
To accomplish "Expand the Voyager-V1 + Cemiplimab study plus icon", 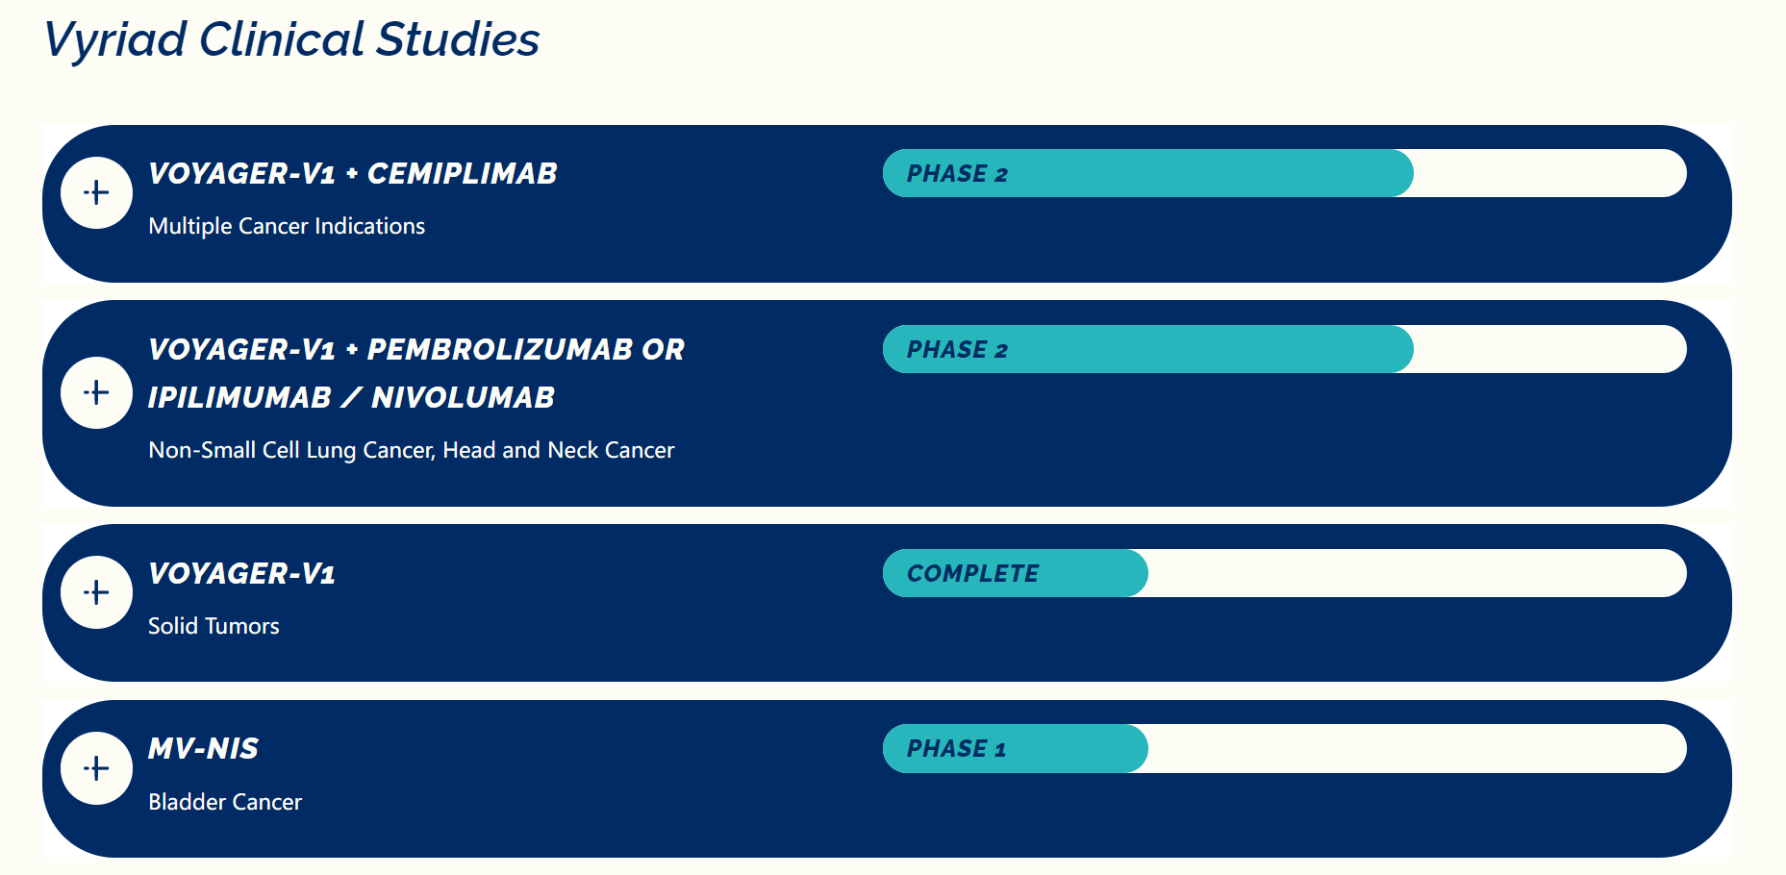I will [96, 193].
